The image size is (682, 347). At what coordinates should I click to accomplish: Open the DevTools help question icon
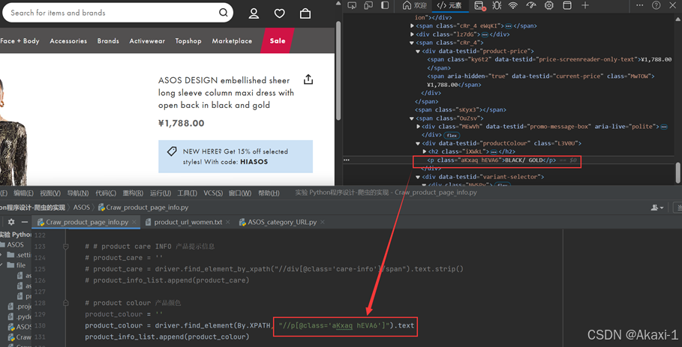656,5
